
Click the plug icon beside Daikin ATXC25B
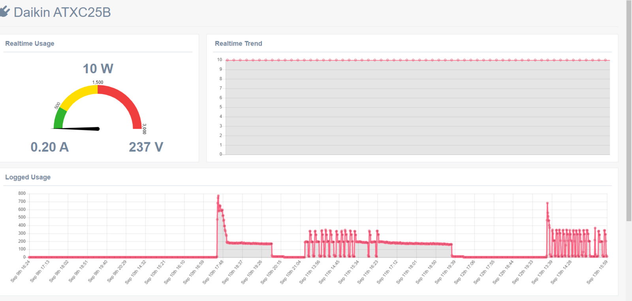[x=4, y=12]
